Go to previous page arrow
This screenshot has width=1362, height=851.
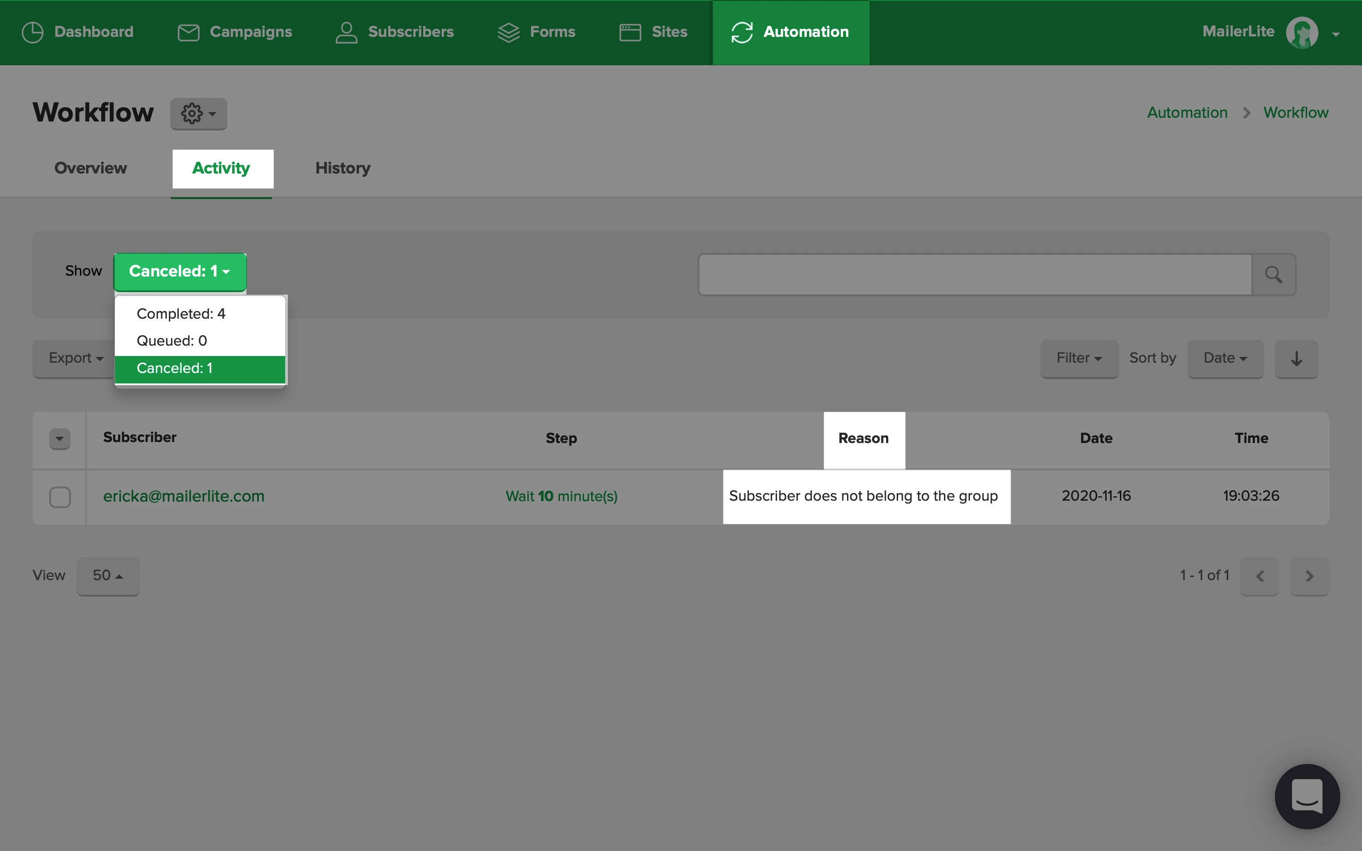coord(1259,576)
